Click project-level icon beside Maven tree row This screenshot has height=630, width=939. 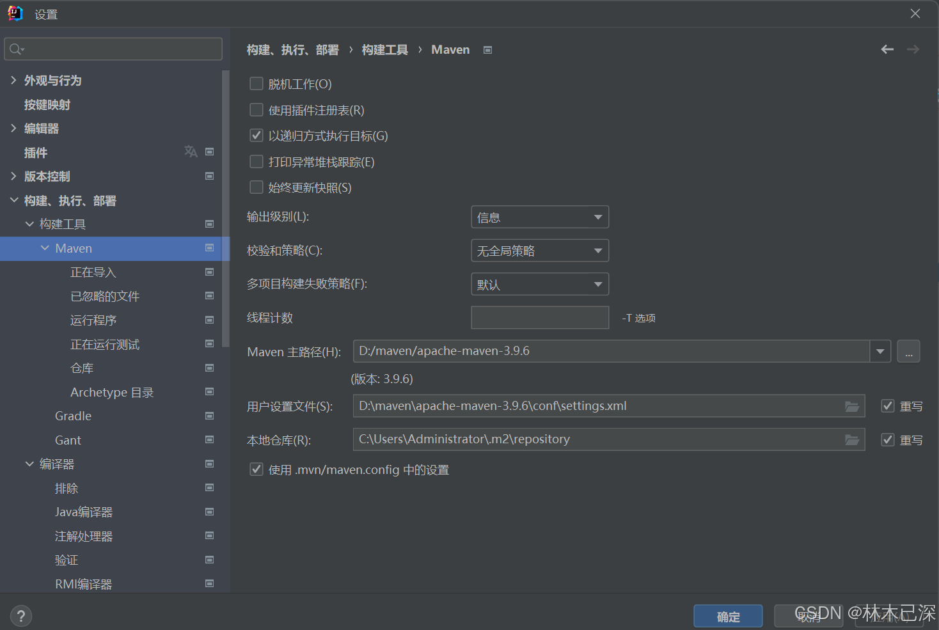tap(209, 248)
